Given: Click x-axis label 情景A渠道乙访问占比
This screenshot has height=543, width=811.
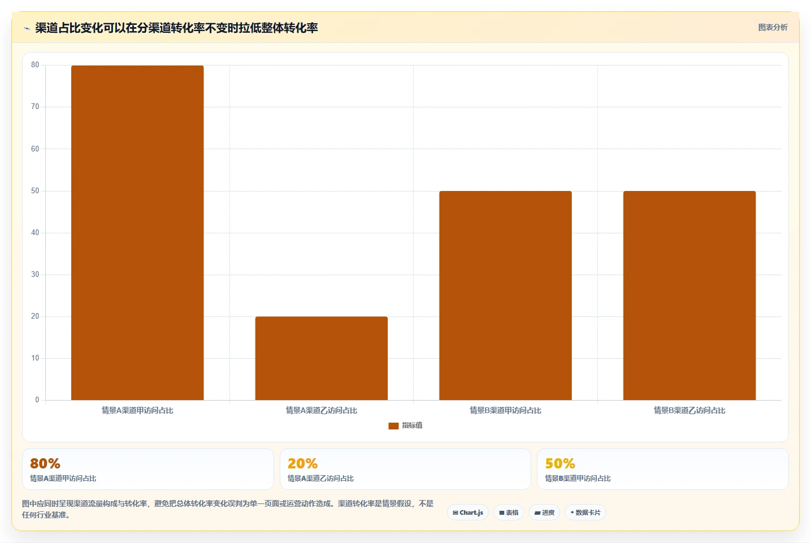Looking at the screenshot, I should pyautogui.click(x=322, y=410).
